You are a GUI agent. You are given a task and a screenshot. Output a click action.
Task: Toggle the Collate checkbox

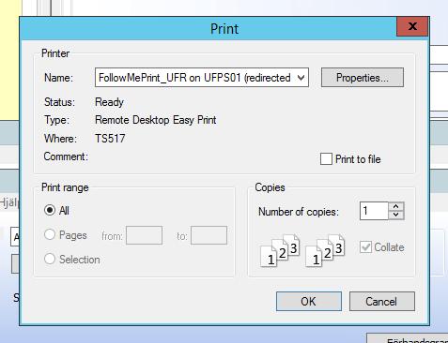click(x=365, y=247)
